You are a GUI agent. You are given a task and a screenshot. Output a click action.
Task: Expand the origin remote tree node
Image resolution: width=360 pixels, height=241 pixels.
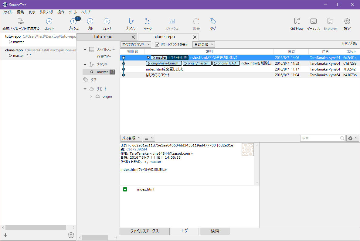91,96
